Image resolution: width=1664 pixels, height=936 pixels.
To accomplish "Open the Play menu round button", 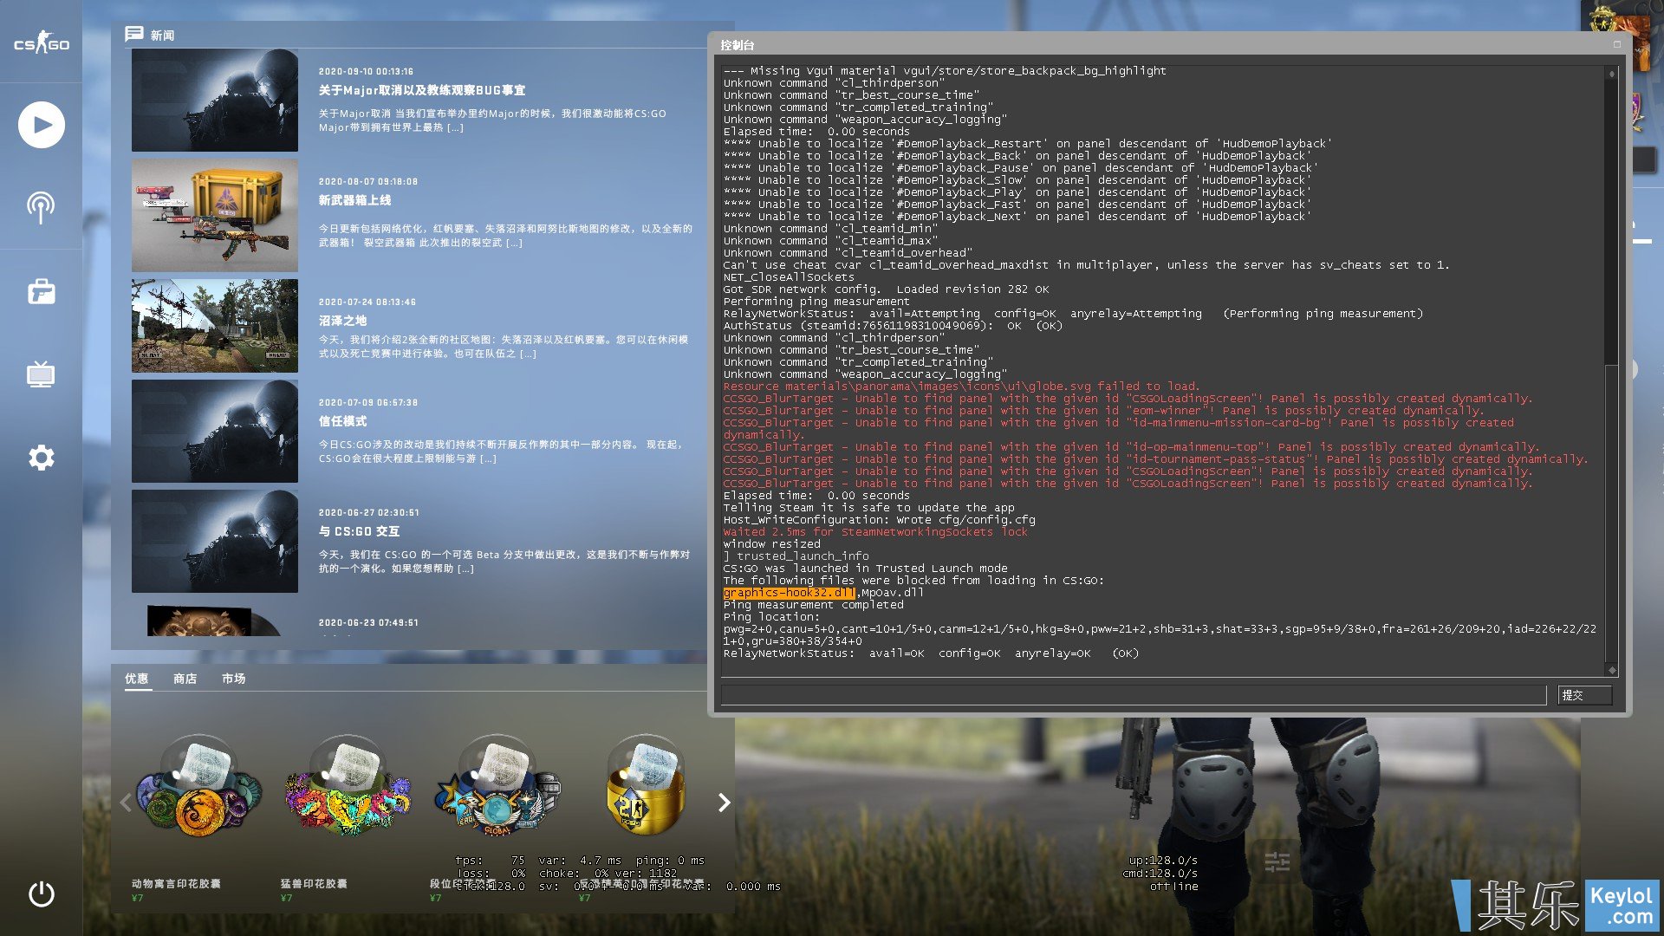I will click(42, 125).
